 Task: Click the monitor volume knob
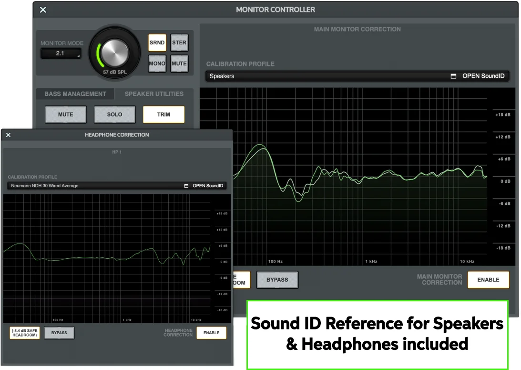(x=114, y=52)
